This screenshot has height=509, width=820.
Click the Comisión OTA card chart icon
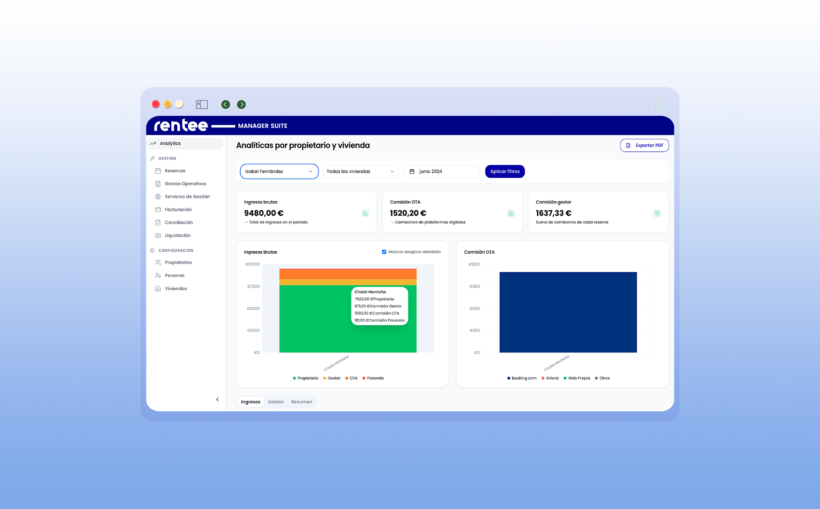(511, 213)
